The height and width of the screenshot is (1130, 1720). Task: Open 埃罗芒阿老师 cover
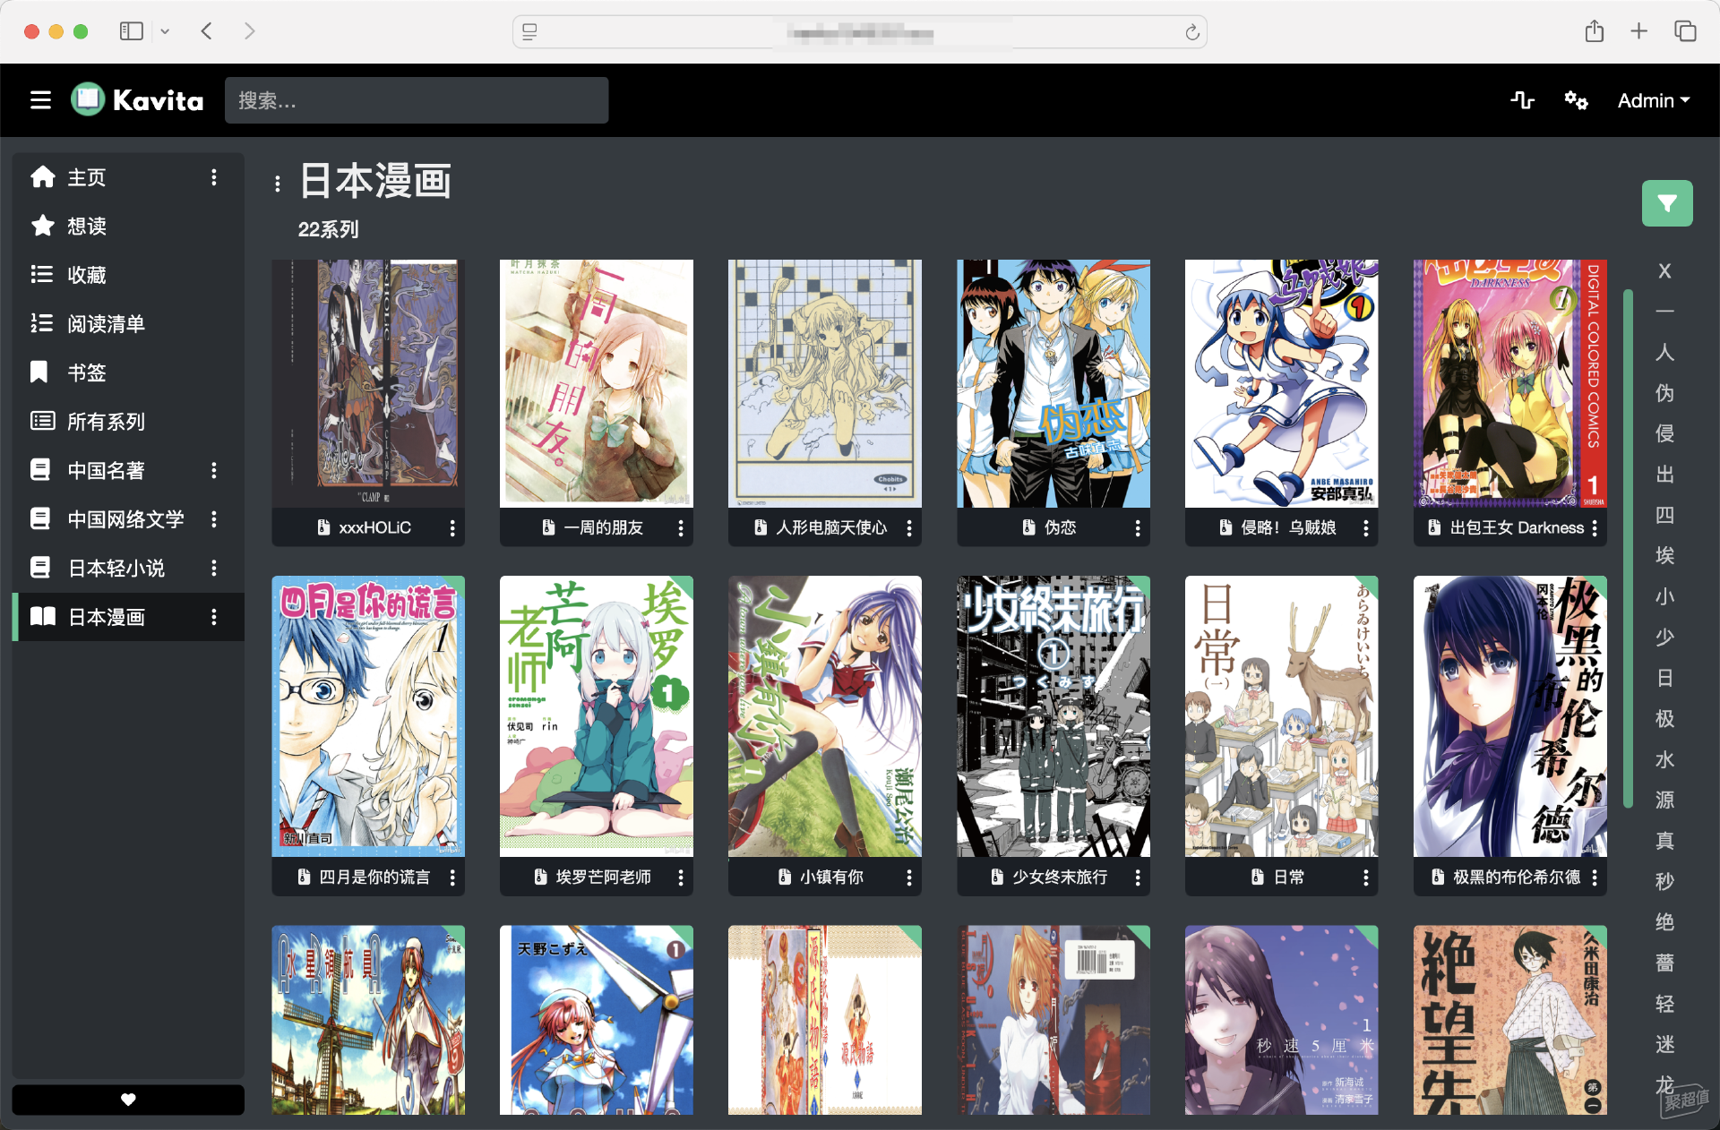(597, 716)
